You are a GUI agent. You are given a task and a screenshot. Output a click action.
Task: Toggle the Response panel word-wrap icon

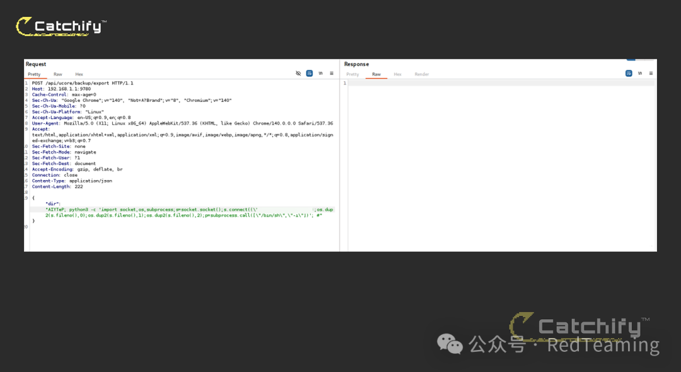[629, 73]
